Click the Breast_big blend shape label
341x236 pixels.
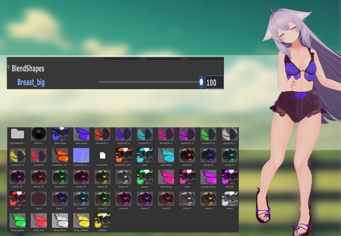[31, 83]
